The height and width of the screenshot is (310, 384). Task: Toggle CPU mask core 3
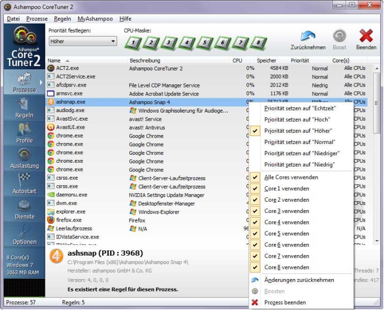click(x=169, y=43)
